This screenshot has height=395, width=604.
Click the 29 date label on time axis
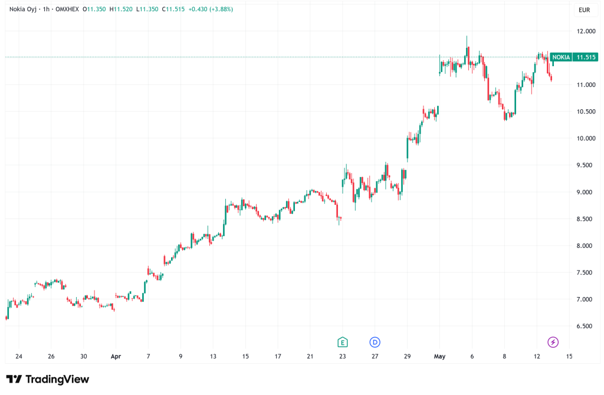click(x=407, y=357)
